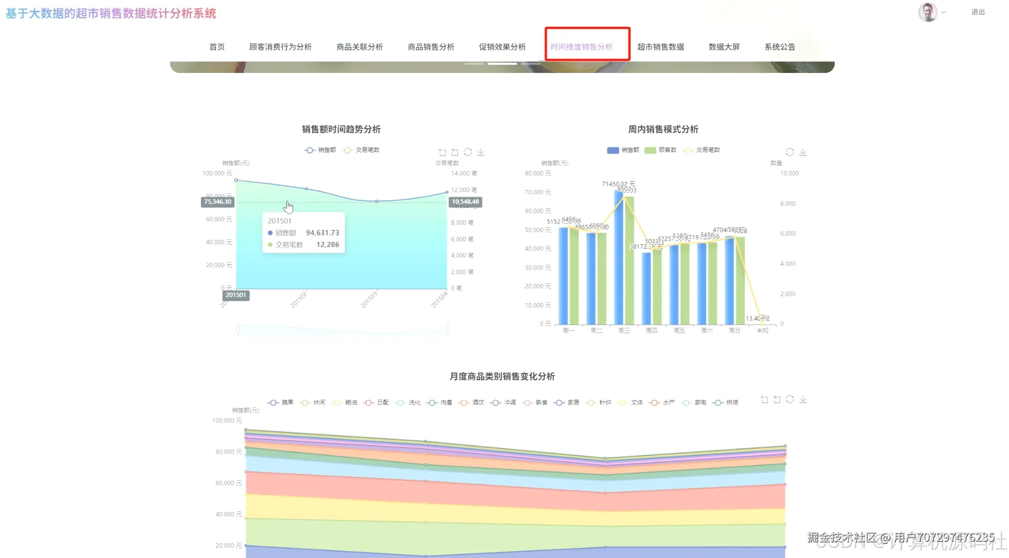Screen dimensions: 1009x558
Task: Click restore icon in sales trend chart
Action: [x=468, y=152]
